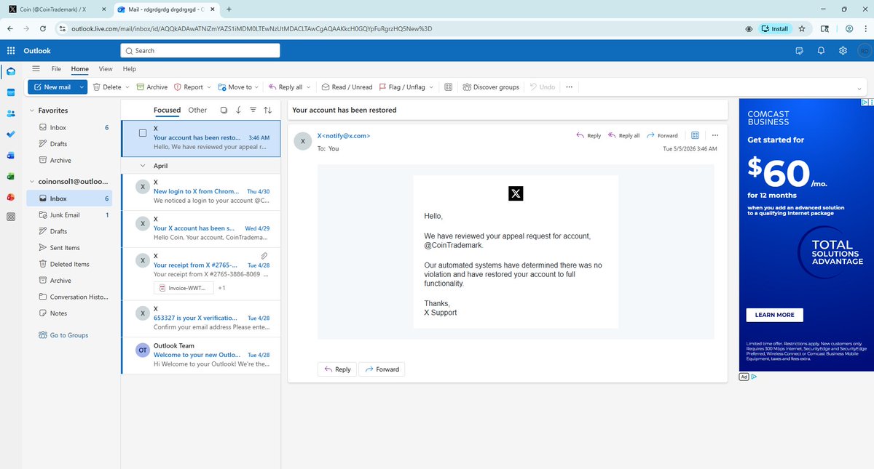Open the sort order arrows icon
The height and width of the screenshot is (469, 874).
(267, 111)
